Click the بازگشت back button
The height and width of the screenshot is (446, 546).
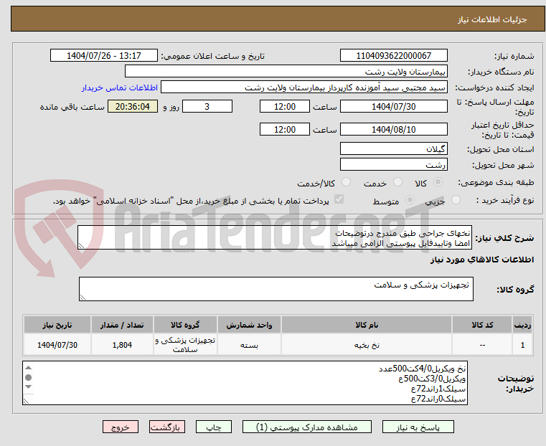click(x=167, y=427)
